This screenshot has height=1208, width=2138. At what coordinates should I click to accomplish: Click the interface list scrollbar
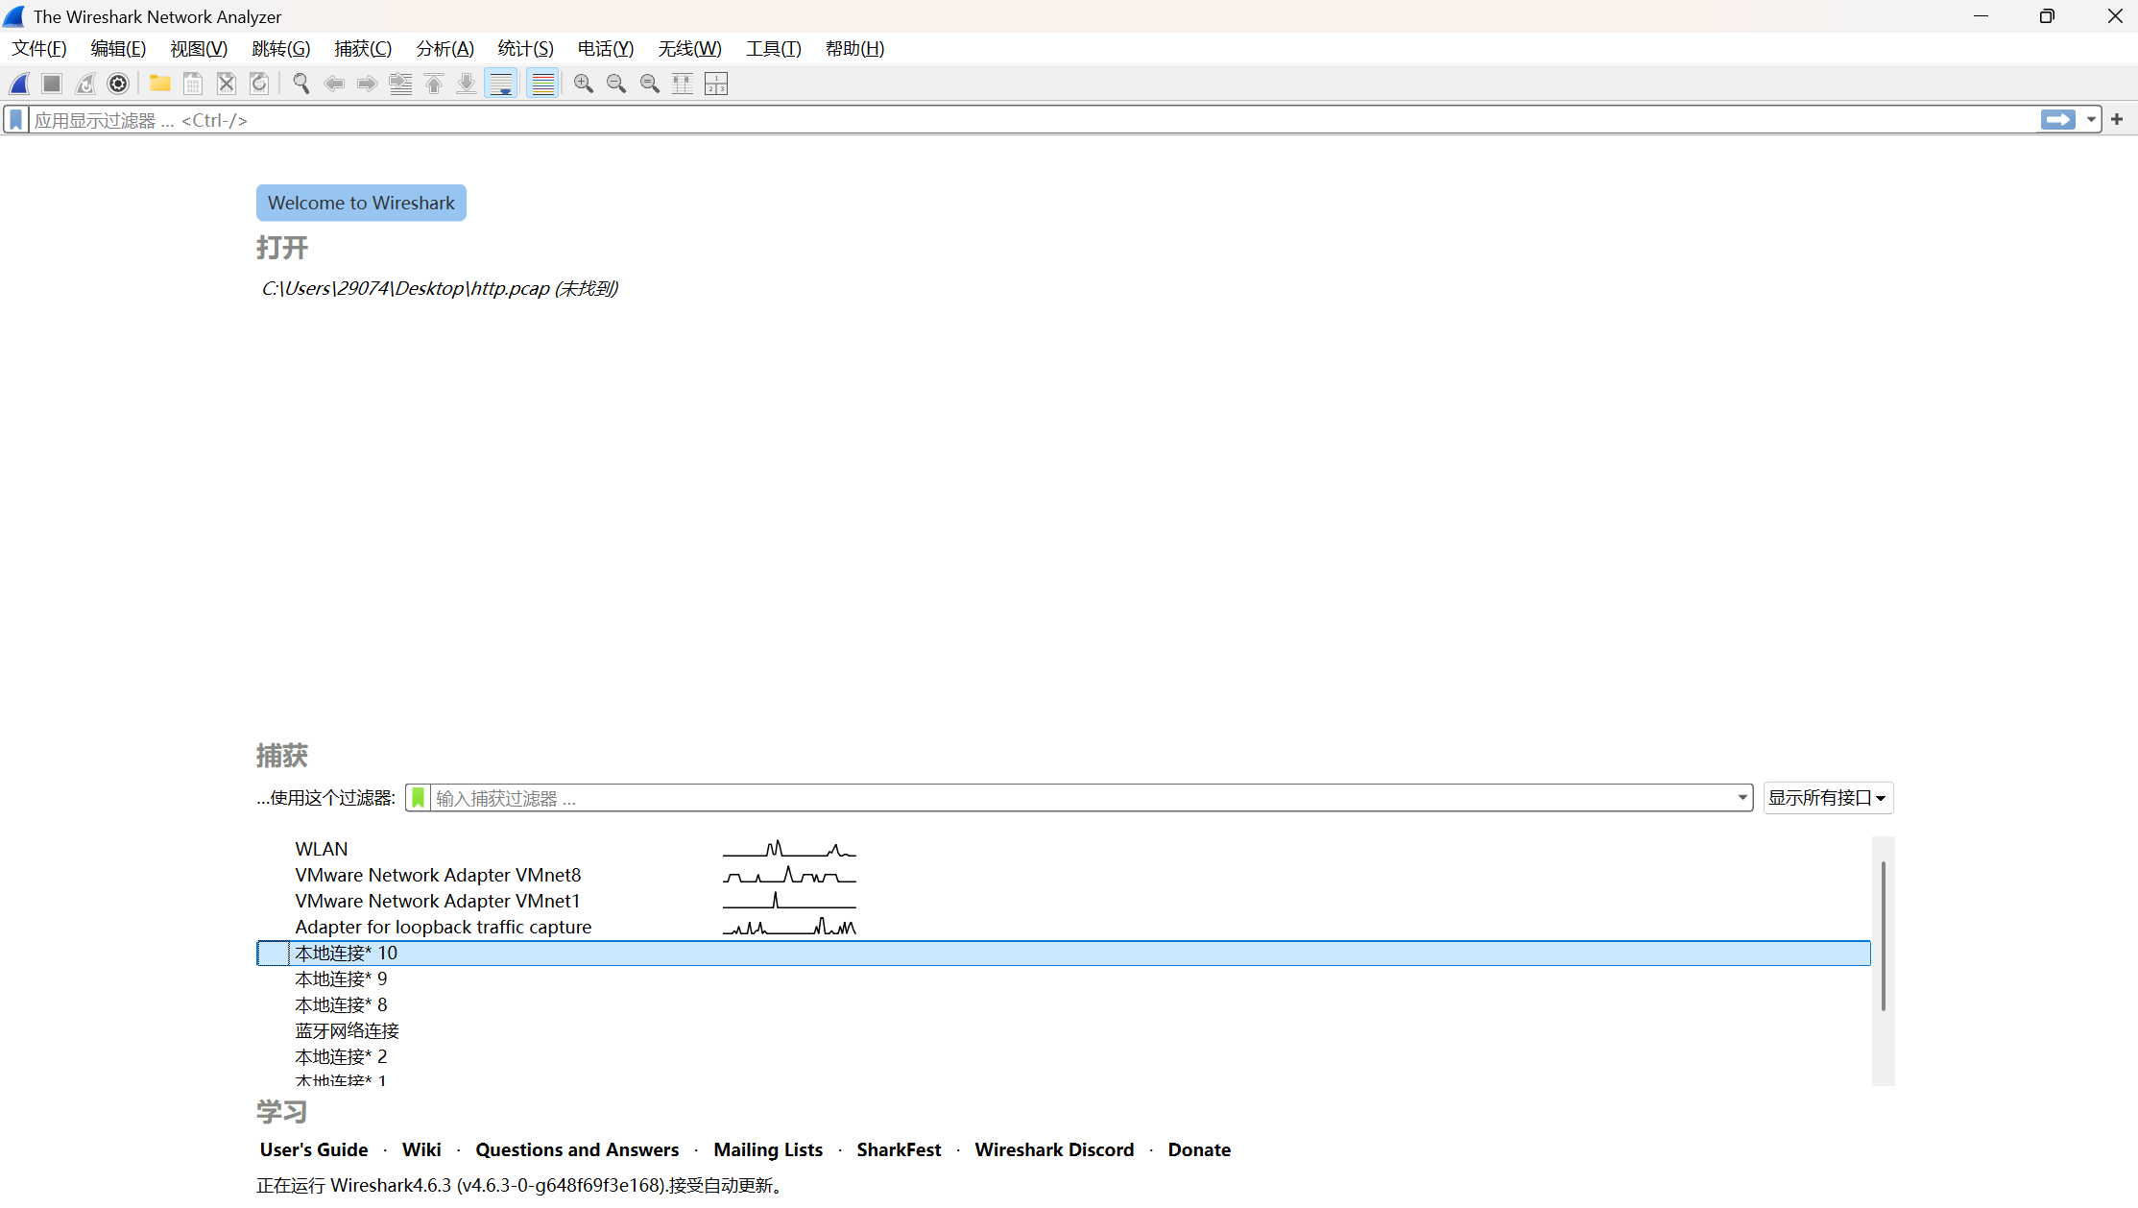[x=1883, y=936]
